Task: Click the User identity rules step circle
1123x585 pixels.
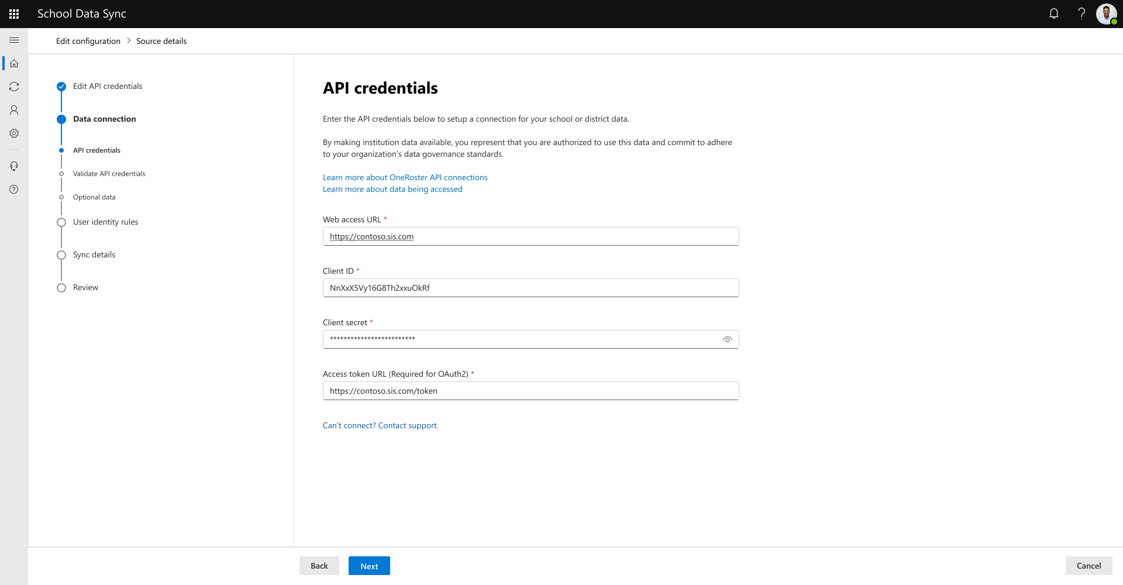Action: click(61, 222)
